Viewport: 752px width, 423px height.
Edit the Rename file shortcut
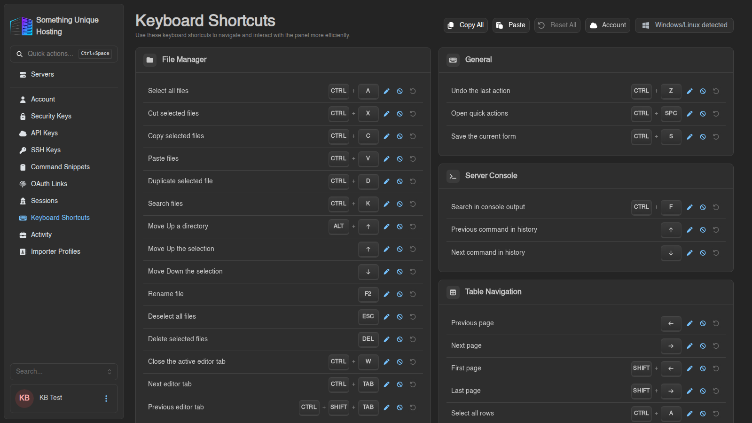[386, 294]
